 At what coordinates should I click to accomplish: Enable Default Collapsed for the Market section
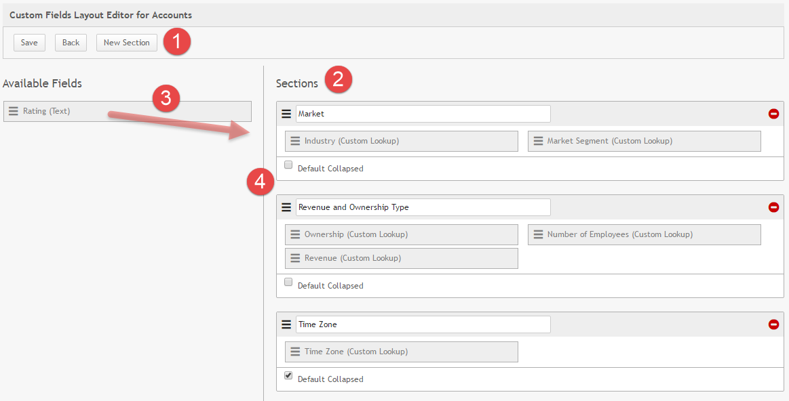pos(288,164)
